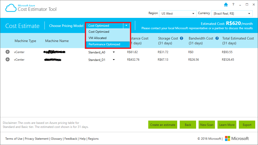Click the Microsoft logo in the footer

click(x=237, y=138)
